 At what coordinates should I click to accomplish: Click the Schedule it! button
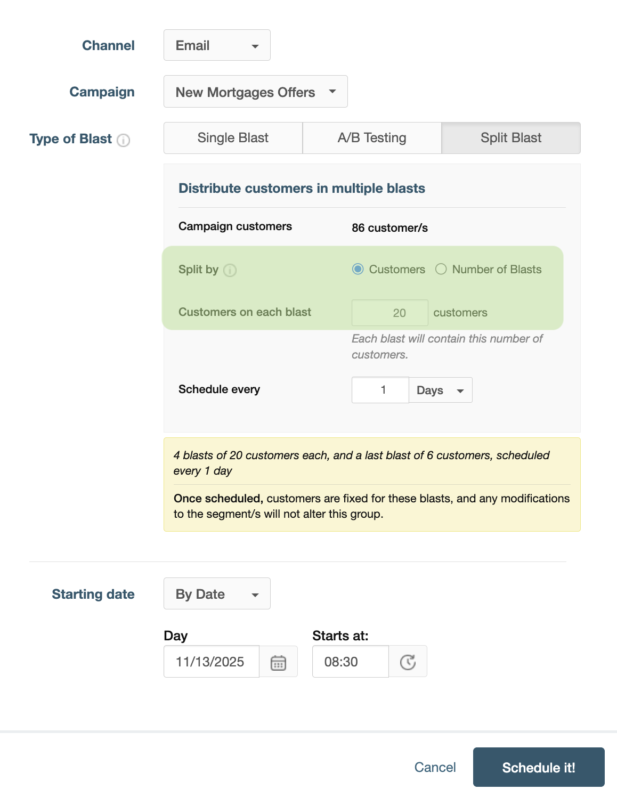click(538, 767)
